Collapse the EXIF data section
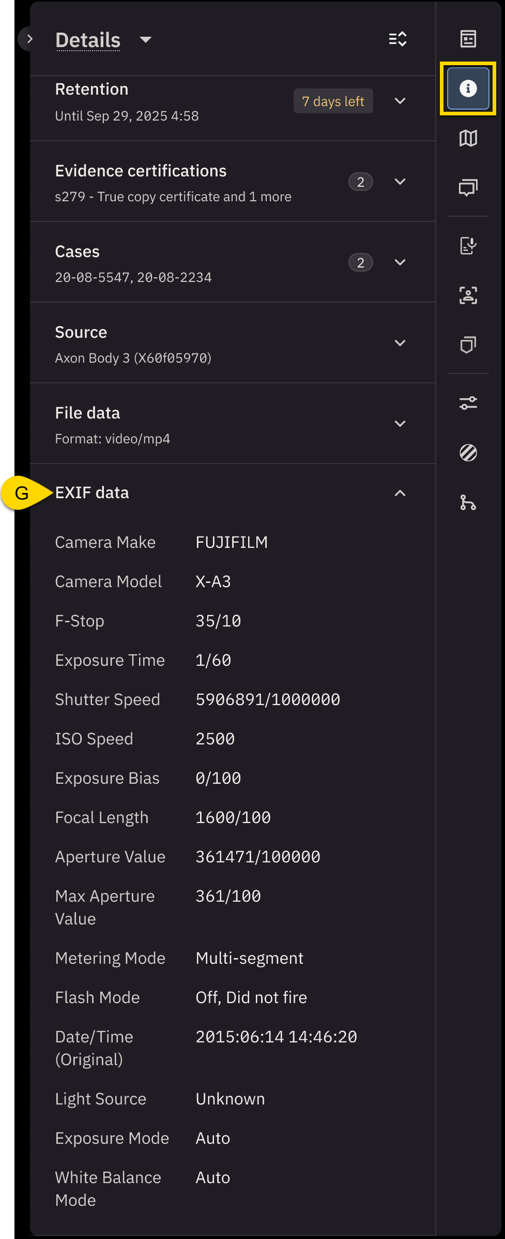The height and width of the screenshot is (1239, 505). [400, 493]
